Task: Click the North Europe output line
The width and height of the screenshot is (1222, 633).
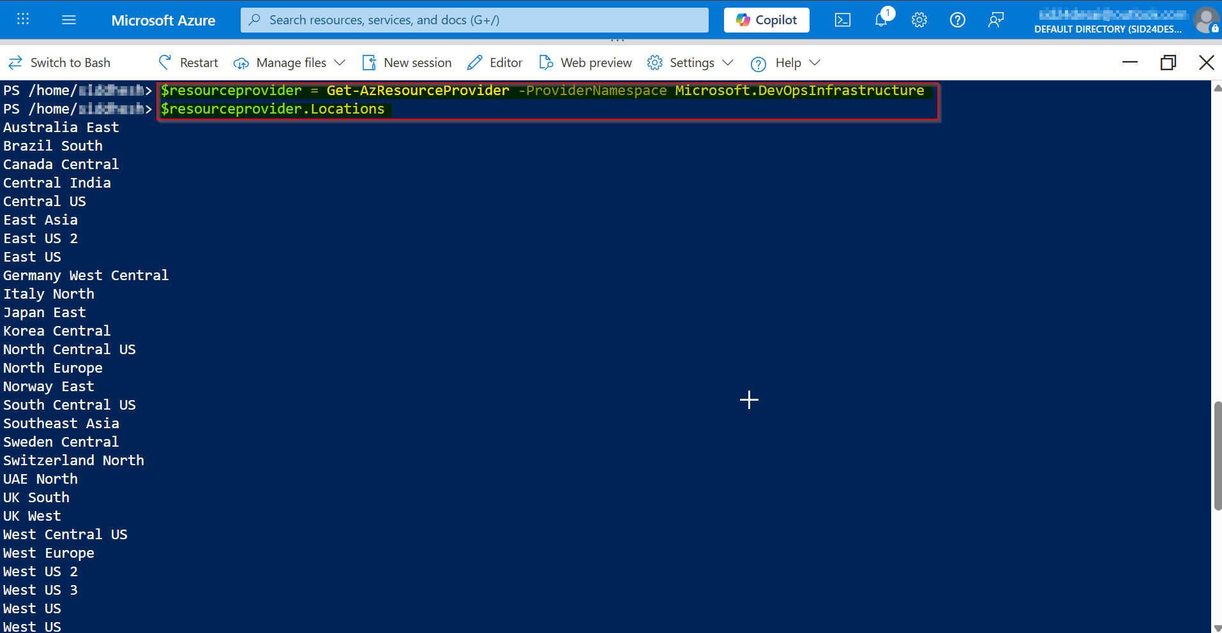Action: click(x=53, y=368)
